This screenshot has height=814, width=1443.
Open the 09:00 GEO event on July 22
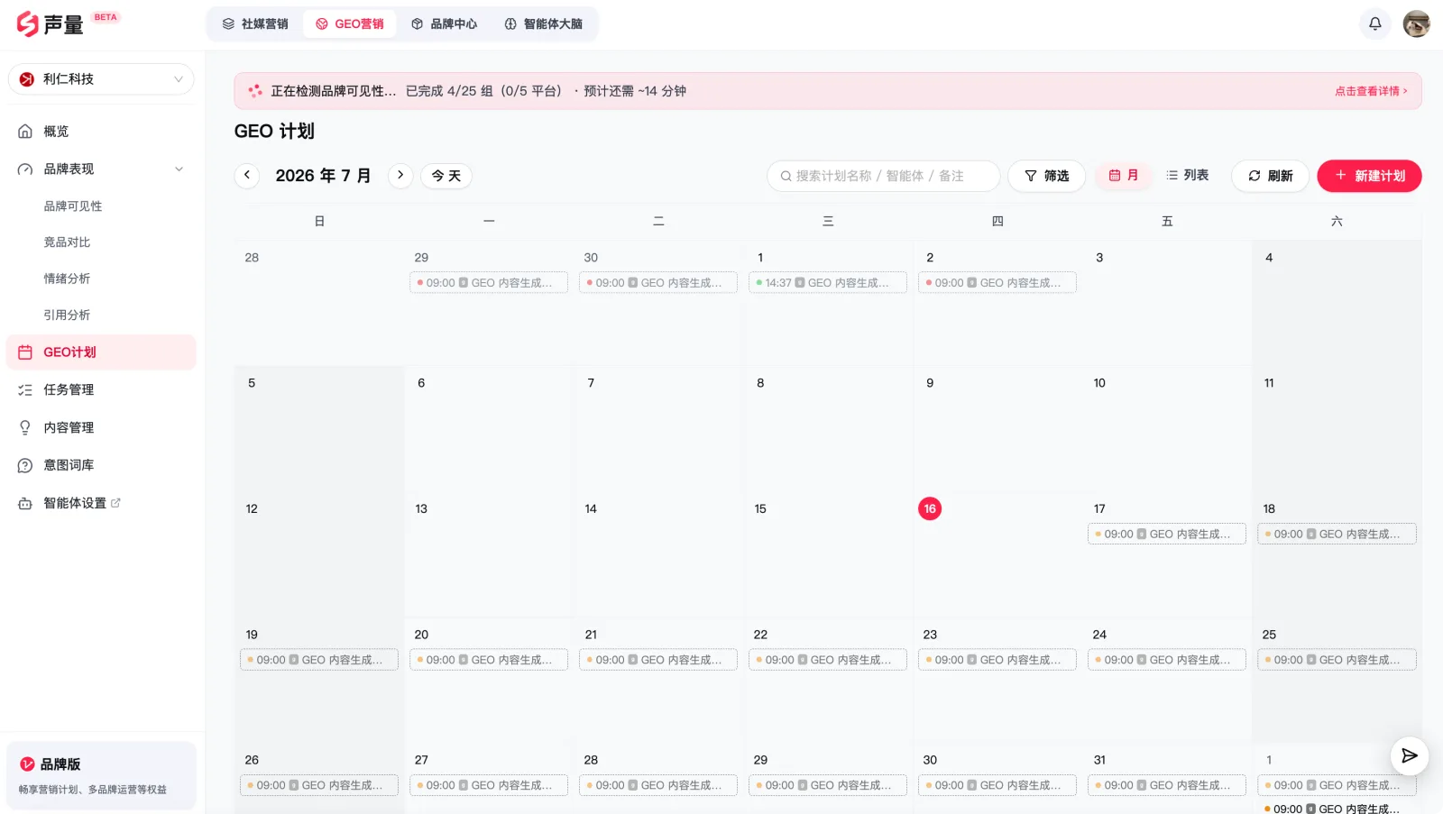(x=828, y=660)
